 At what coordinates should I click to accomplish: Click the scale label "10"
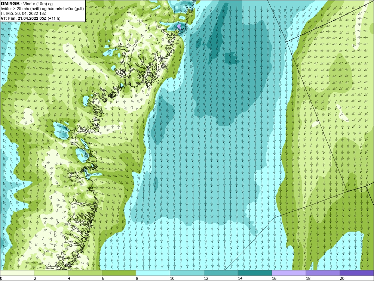pyautogui.click(x=172, y=278)
